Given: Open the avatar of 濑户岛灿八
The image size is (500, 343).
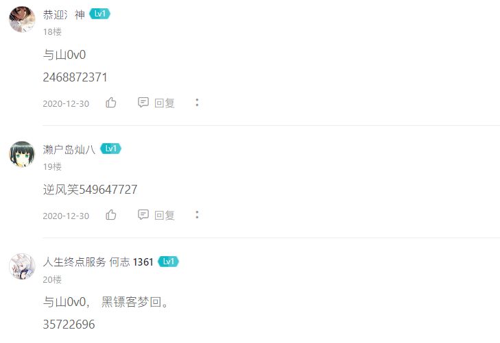Looking at the screenshot, I should (22, 154).
